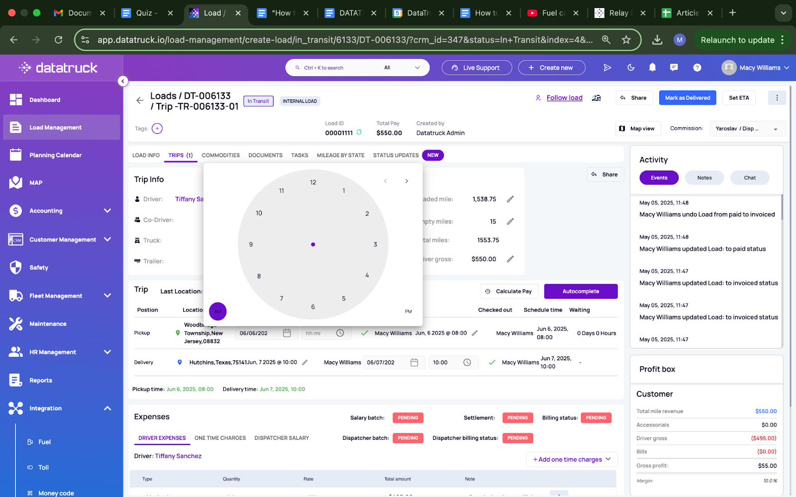The height and width of the screenshot is (497, 796).
Task: Click the Autocomplete button
Action: [581, 291]
